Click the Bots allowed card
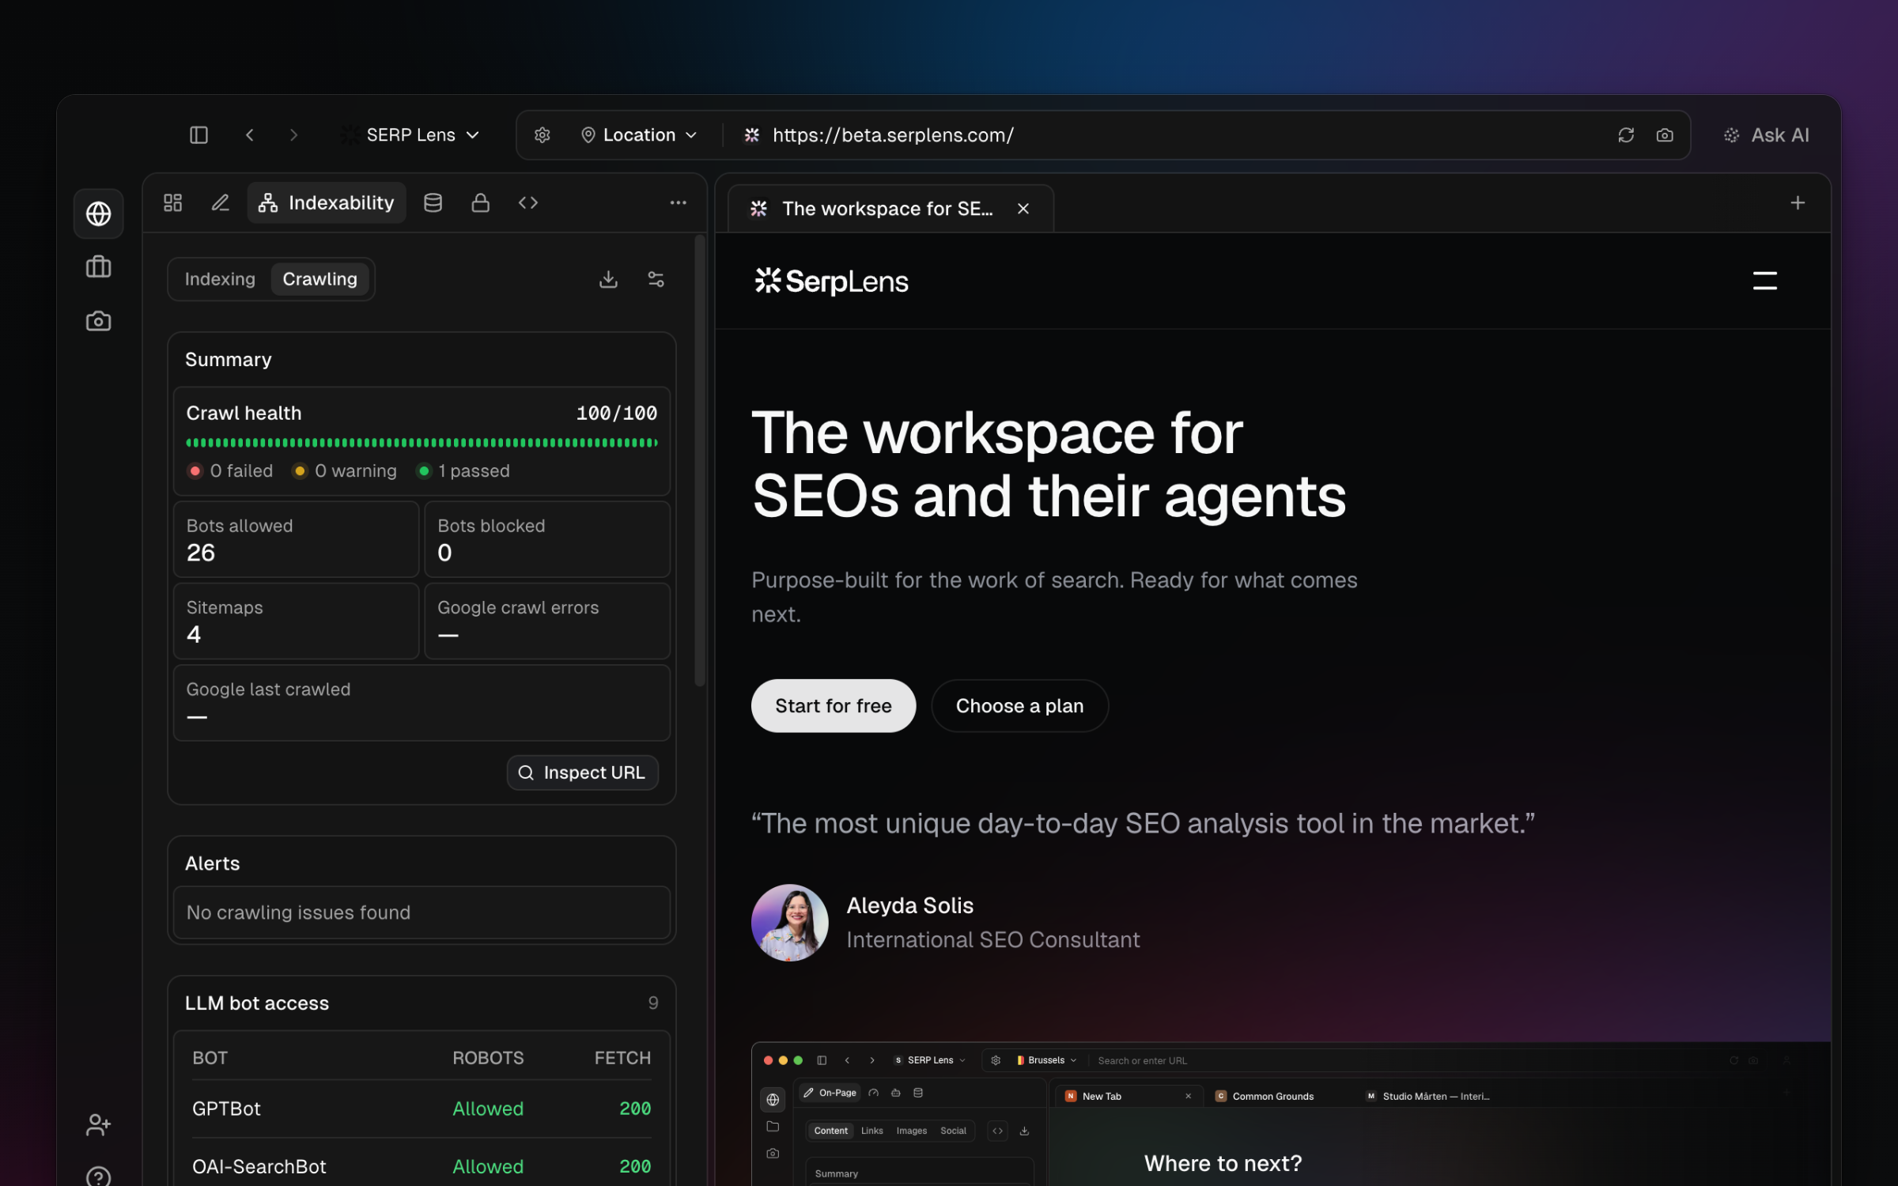The width and height of the screenshot is (1898, 1186). [x=297, y=539]
